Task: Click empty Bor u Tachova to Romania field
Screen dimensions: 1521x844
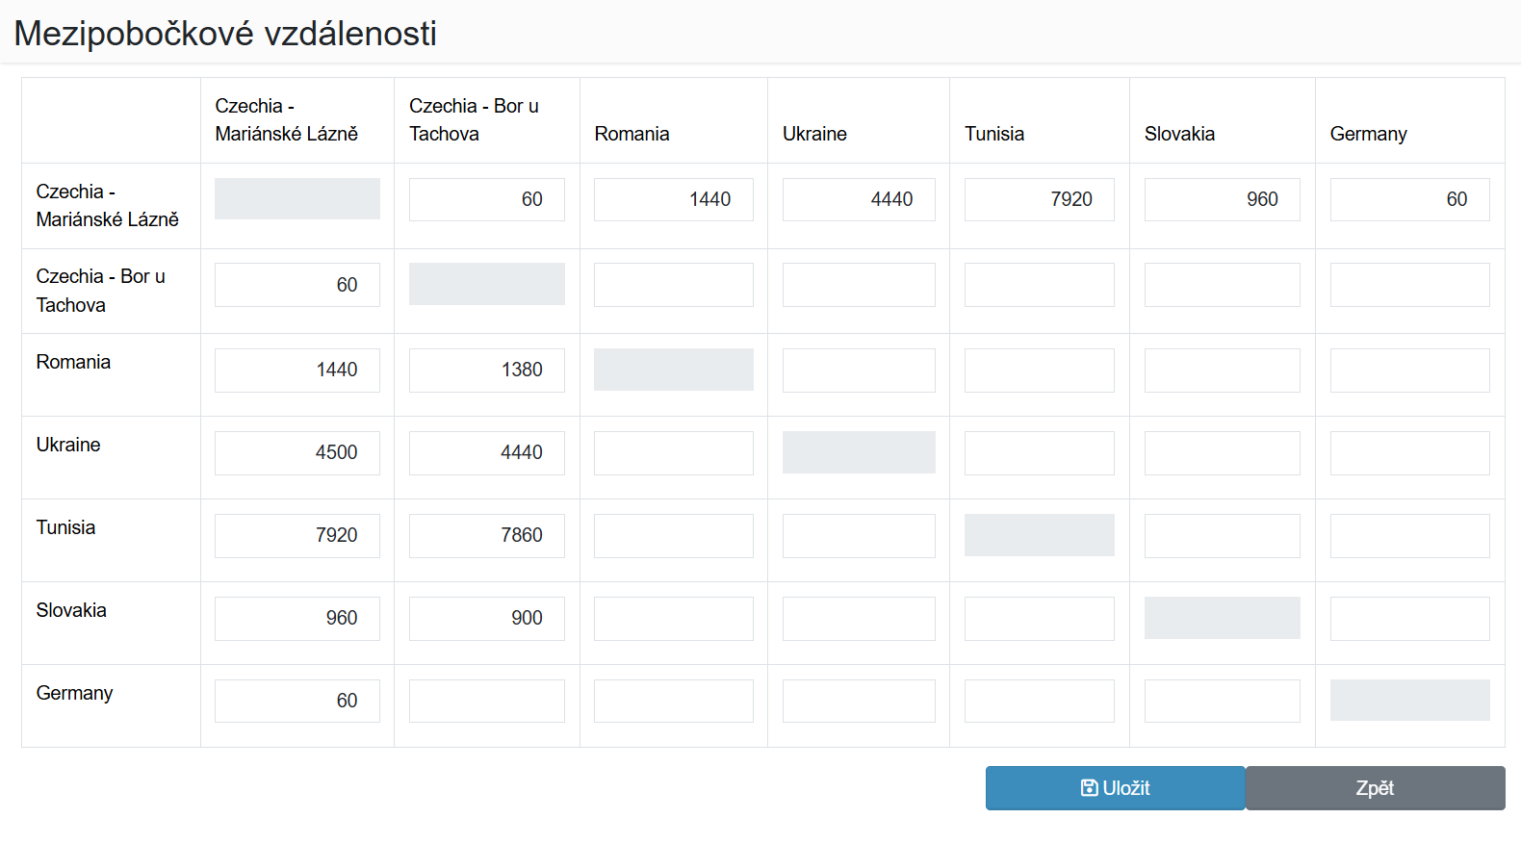Action: click(674, 285)
